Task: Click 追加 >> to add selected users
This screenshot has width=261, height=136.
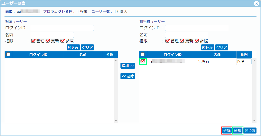Action: click(x=128, y=66)
